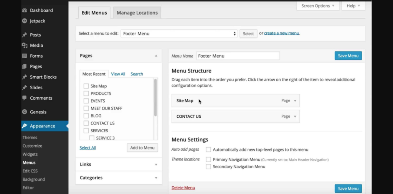The height and width of the screenshot is (194, 393).
Task: Switch to View All pages tab
Action: [118, 74]
